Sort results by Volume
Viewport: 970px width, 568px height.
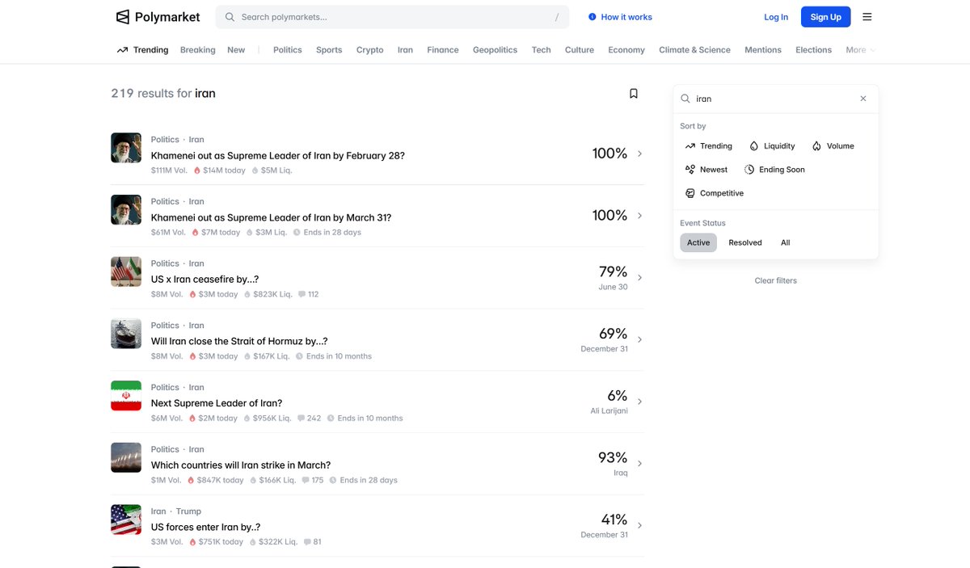833,146
